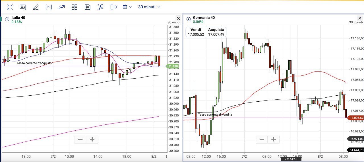This screenshot has width=364, height=162.
Task: Expand the 30 minuti timeframe dropdown
Action: pyautogui.click(x=149, y=7)
